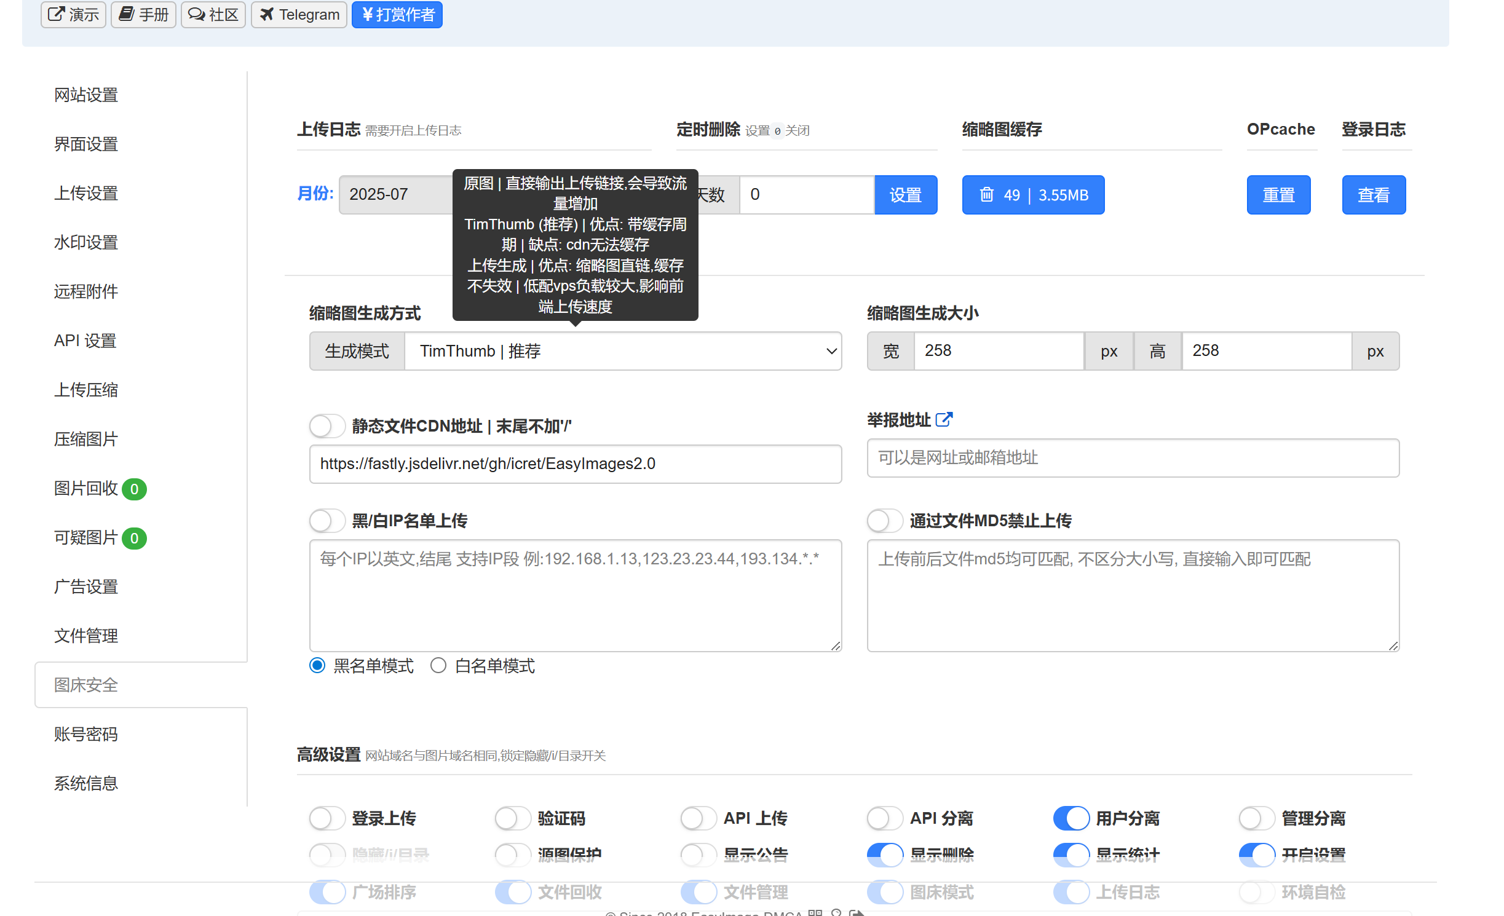The image size is (1504, 916).
Task: Open the Telegram channel
Action: (299, 14)
